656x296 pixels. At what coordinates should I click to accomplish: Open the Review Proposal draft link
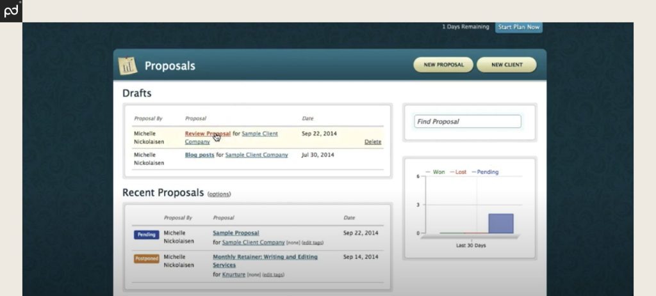(x=207, y=134)
